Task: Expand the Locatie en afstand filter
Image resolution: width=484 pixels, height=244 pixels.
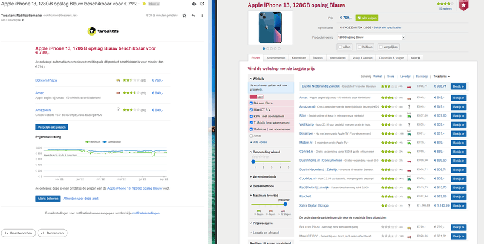Action: pyautogui.click(x=264, y=233)
